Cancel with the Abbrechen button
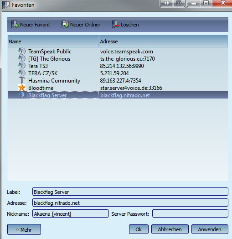This screenshot has height=239, width=232. [x=170, y=229]
